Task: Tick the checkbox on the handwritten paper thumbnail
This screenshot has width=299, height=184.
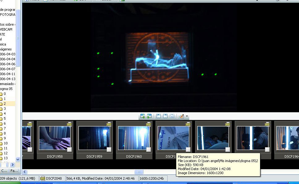Action: click(x=188, y=150)
